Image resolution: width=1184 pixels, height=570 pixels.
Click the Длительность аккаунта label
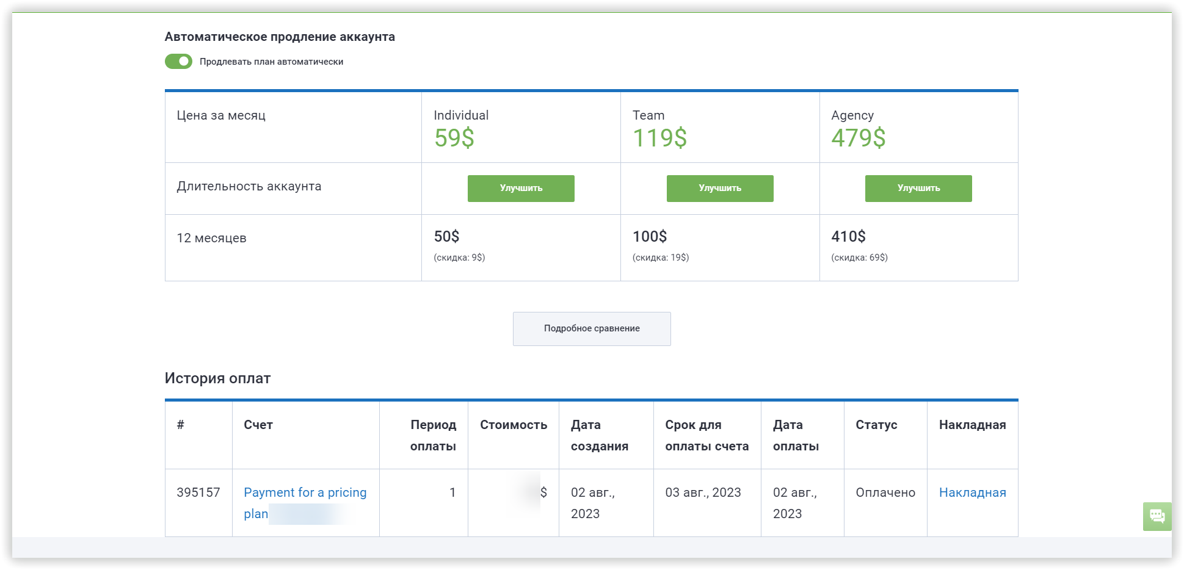point(249,186)
